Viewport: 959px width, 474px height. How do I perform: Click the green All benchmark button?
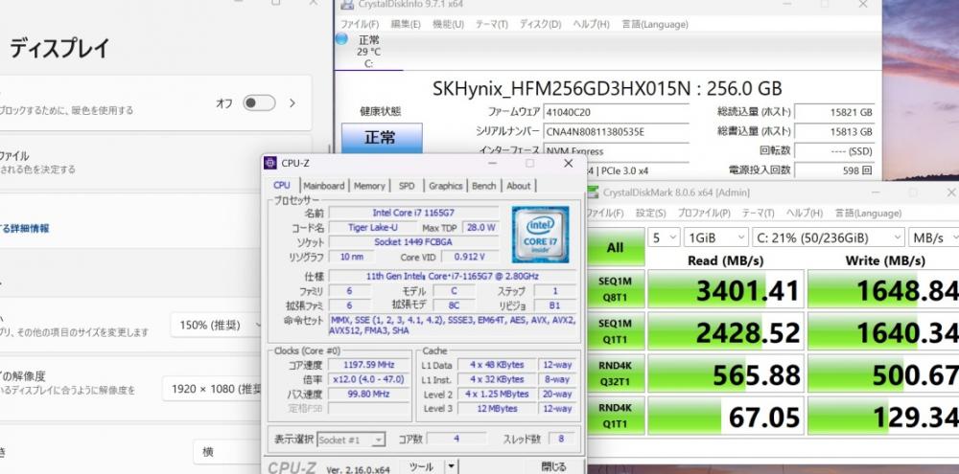pyautogui.click(x=616, y=247)
